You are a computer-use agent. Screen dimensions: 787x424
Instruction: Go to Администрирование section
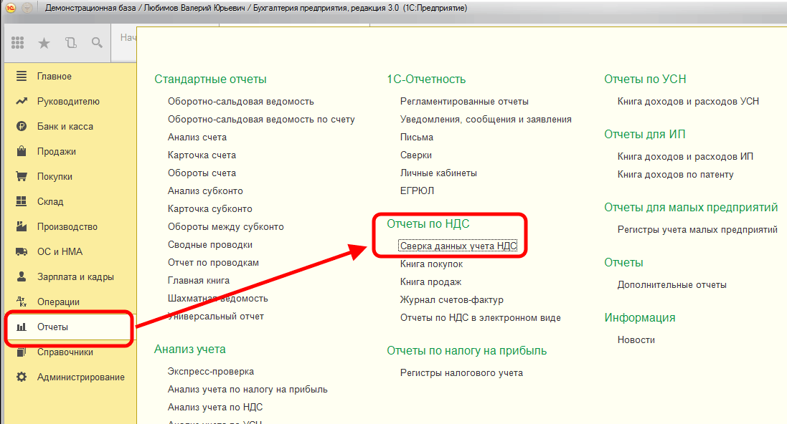pyautogui.click(x=81, y=377)
